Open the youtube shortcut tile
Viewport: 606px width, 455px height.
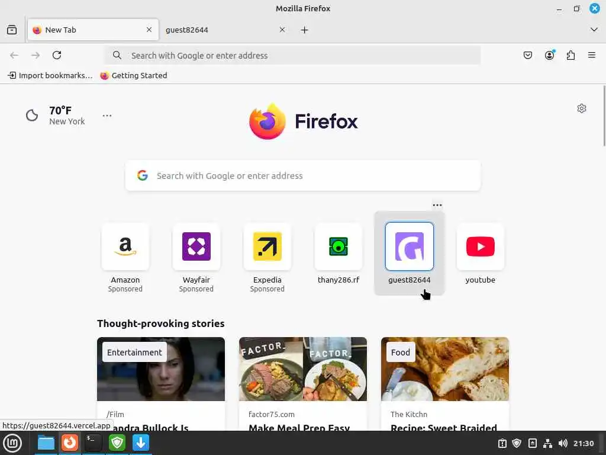click(481, 254)
